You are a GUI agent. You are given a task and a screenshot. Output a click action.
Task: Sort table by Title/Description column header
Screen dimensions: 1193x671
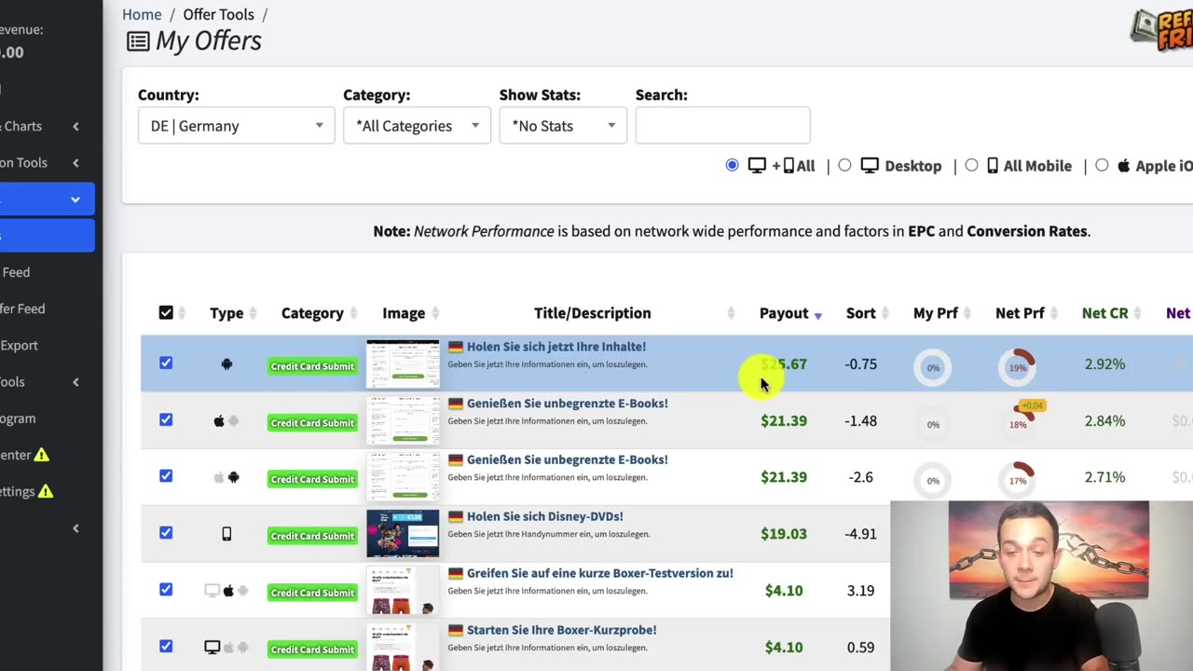[593, 313]
